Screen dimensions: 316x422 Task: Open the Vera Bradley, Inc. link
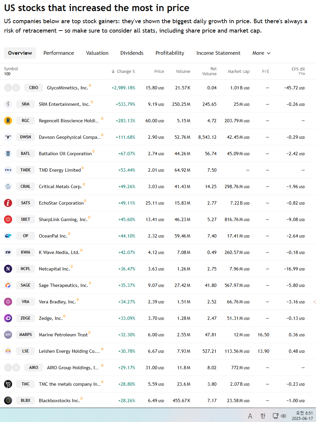point(57,302)
